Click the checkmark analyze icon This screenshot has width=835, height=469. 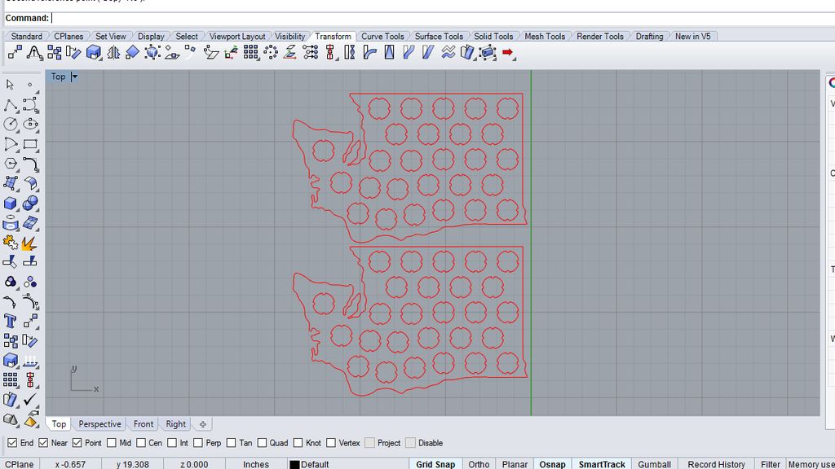click(x=30, y=399)
